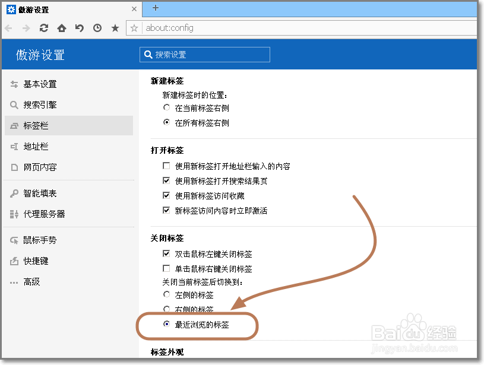This screenshot has height=365, width=484.
Task: Select the 傲游设置 browser tab
Action: click(72, 9)
